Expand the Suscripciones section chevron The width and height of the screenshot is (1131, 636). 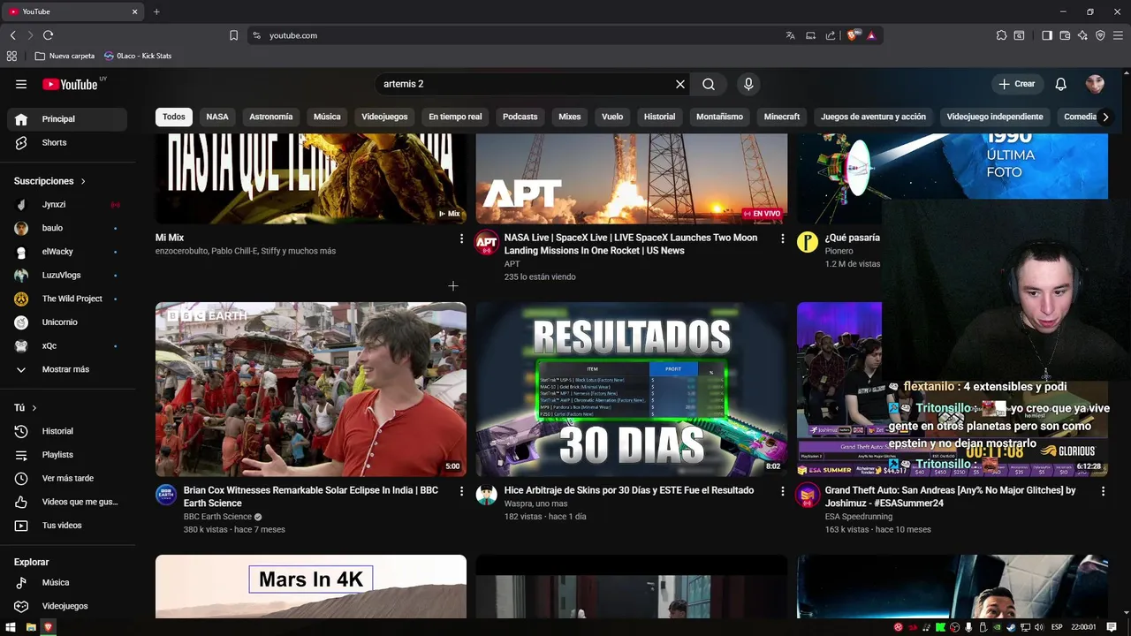coord(83,181)
